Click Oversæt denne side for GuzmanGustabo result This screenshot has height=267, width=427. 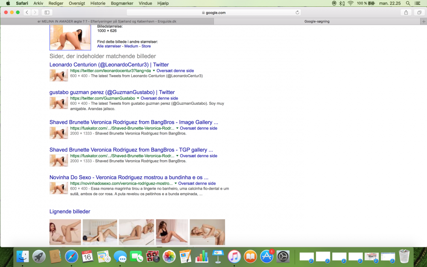click(159, 98)
